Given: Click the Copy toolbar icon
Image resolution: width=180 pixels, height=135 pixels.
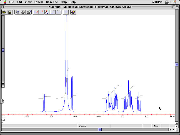Looking at the screenshot, I should click(17, 12).
